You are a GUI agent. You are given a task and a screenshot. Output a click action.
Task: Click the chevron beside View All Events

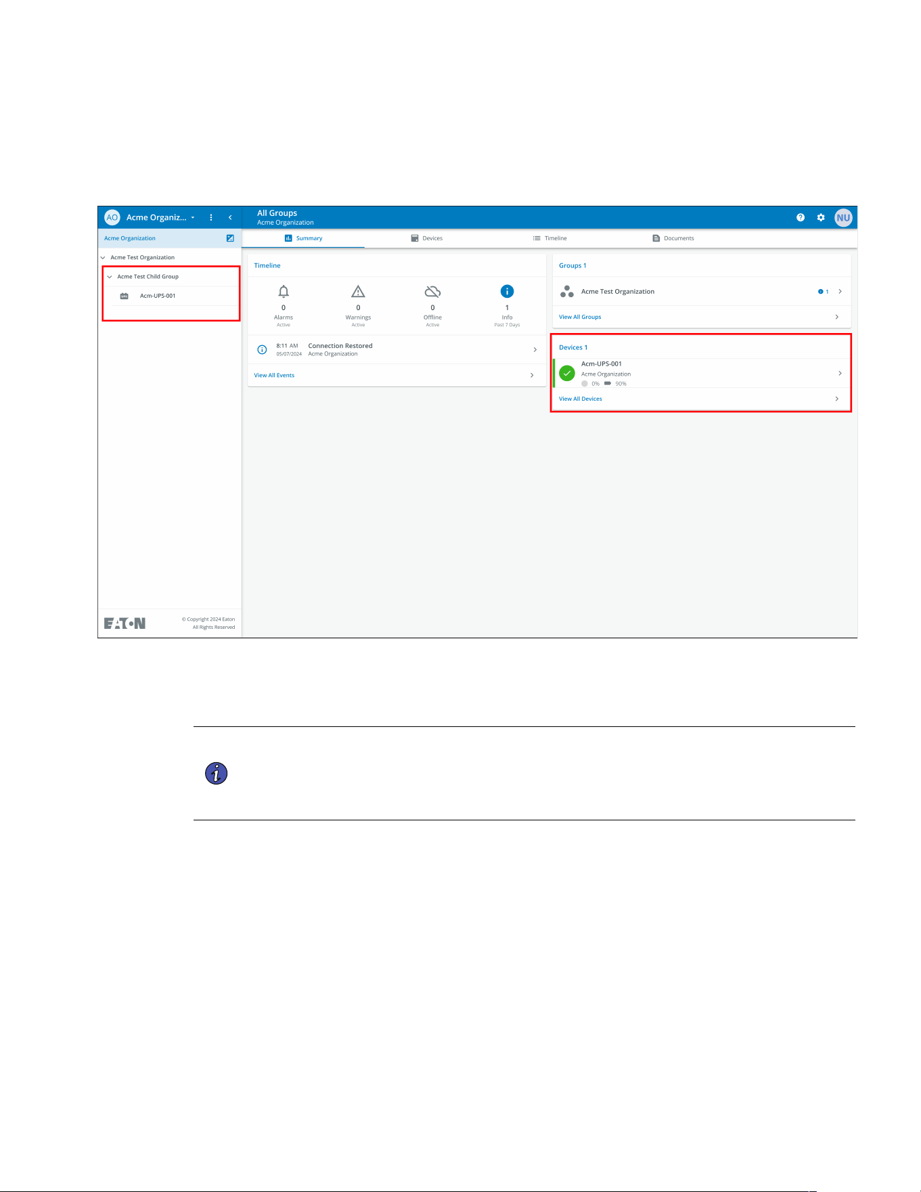[x=532, y=375]
